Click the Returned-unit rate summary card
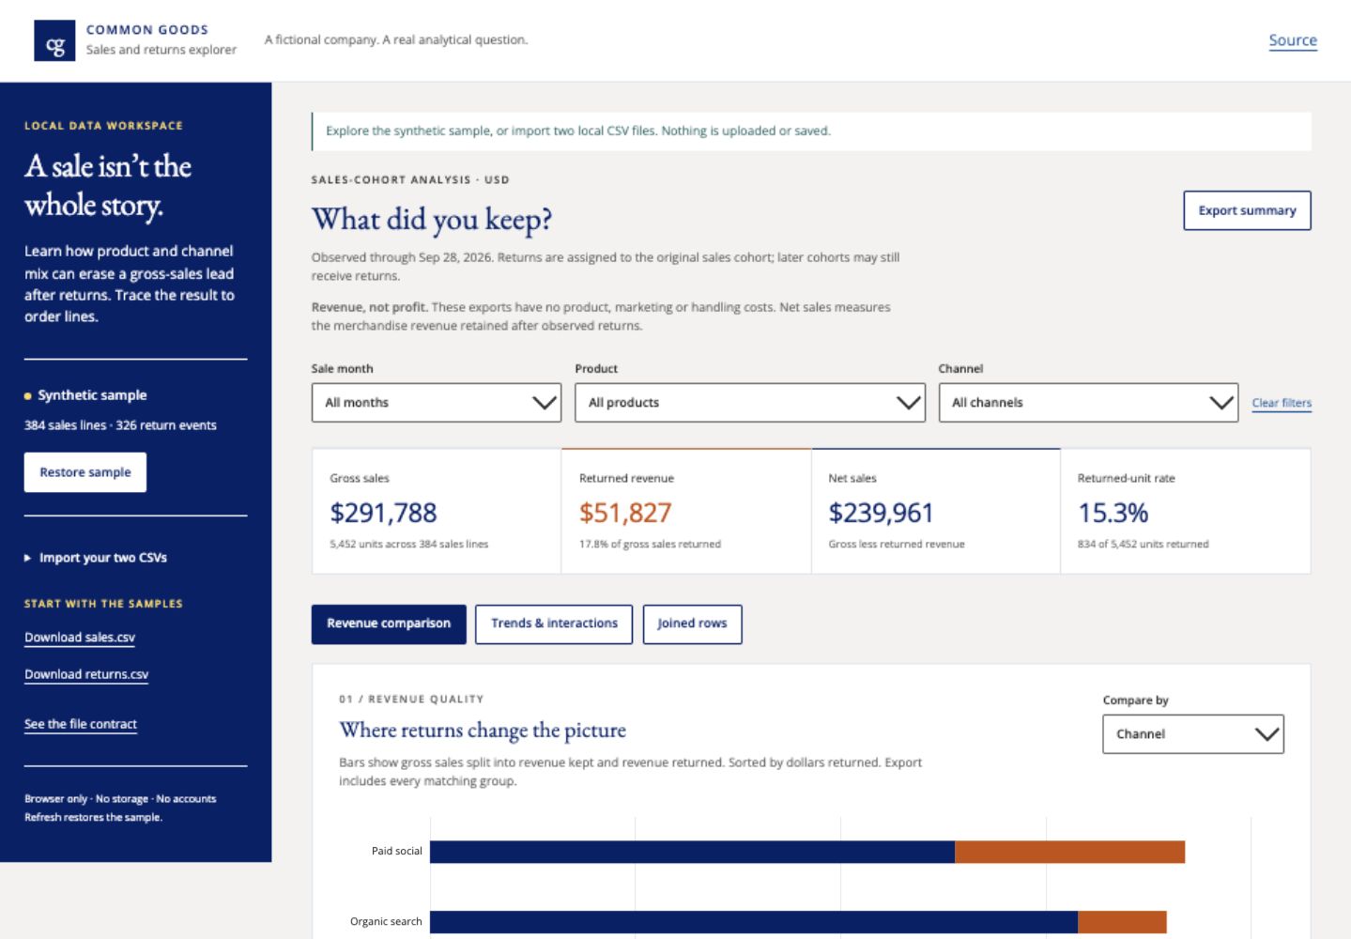The height and width of the screenshot is (939, 1351). (1186, 511)
